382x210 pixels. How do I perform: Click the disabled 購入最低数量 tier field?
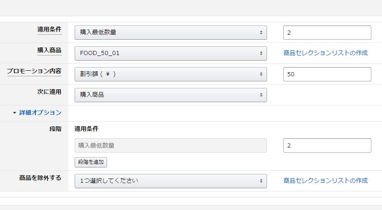[171, 145]
